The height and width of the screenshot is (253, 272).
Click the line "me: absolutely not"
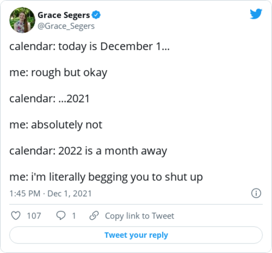pyautogui.click(x=56, y=124)
